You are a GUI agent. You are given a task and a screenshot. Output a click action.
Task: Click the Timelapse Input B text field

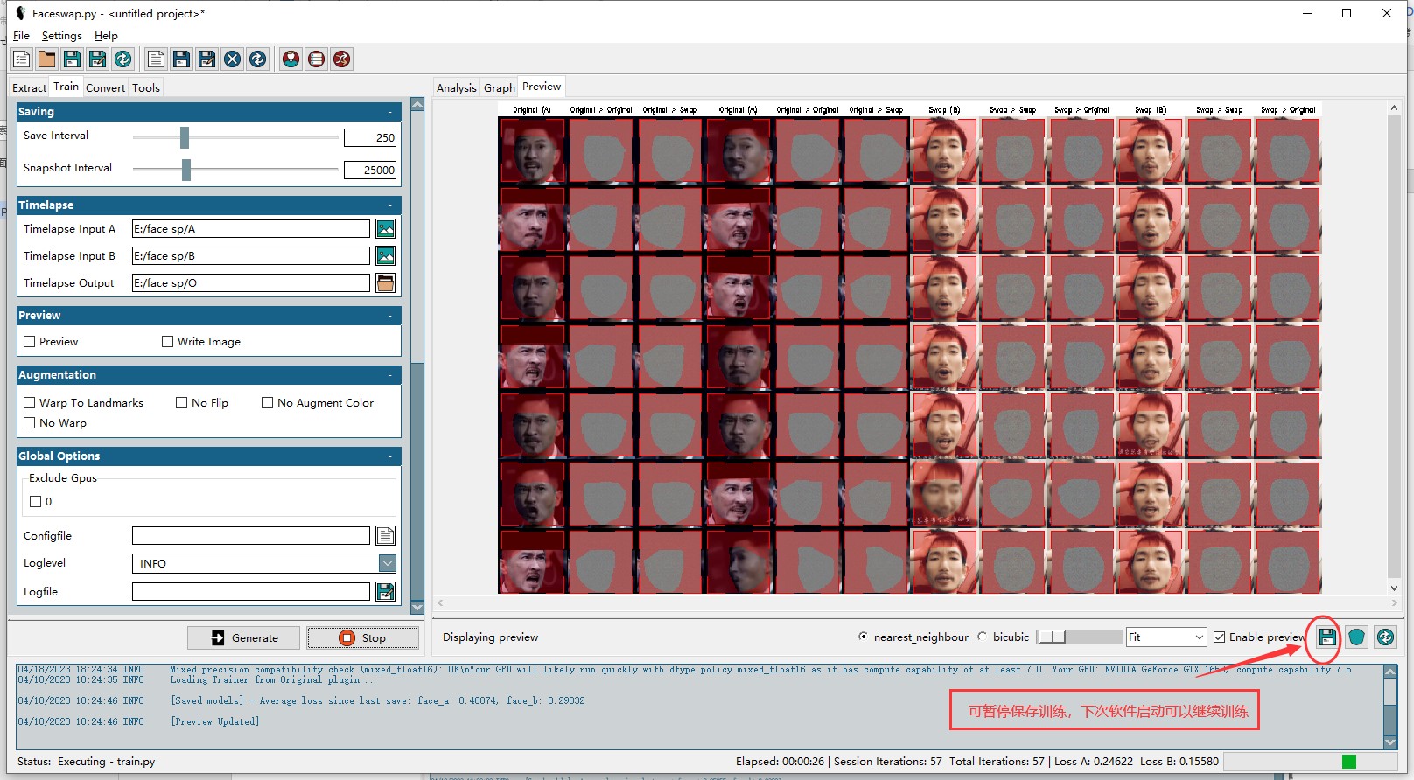pos(250,256)
